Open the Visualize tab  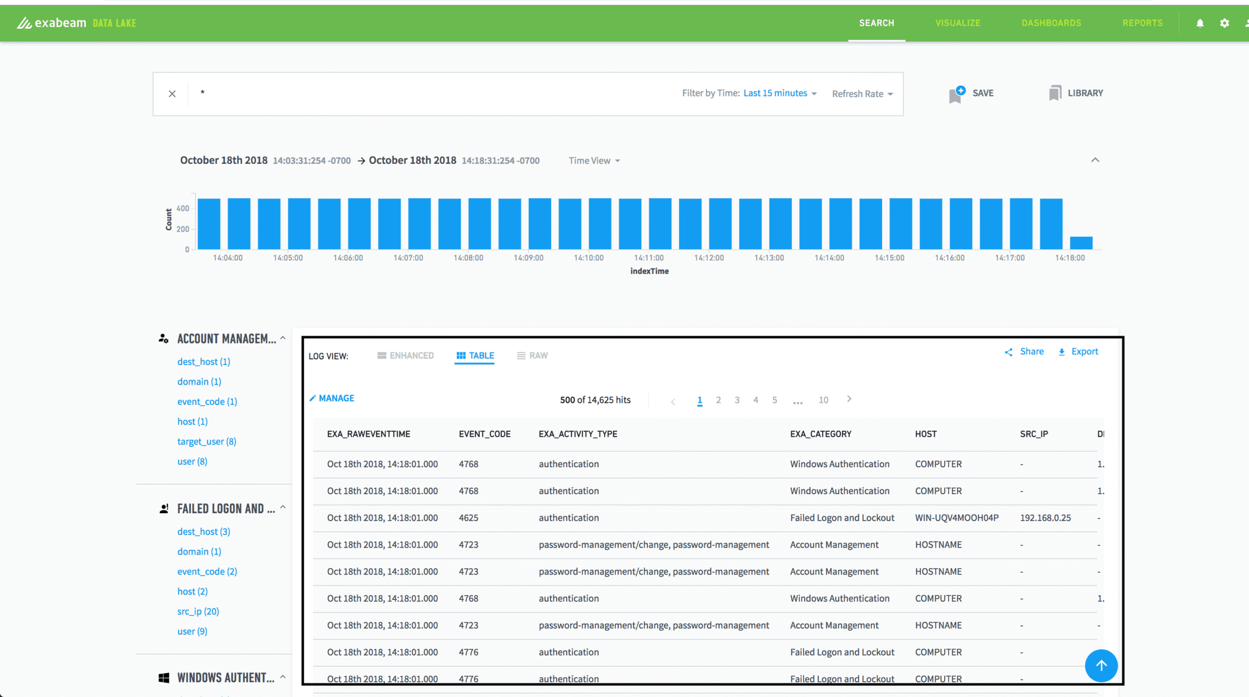point(957,23)
